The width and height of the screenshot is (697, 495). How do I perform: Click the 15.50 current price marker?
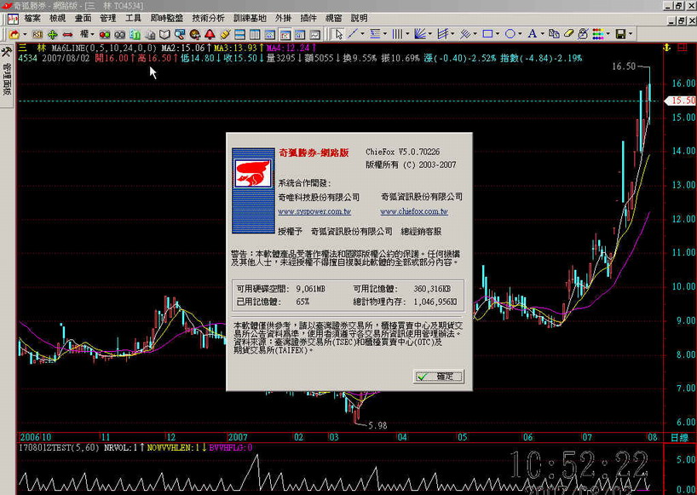[680, 101]
